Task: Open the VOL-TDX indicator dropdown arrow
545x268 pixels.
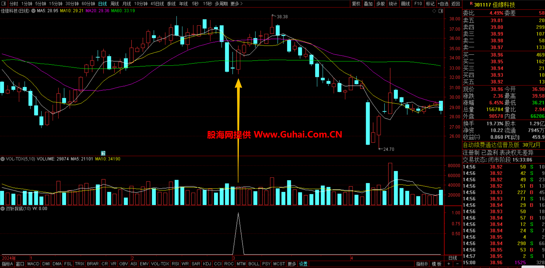Action: 3,159
